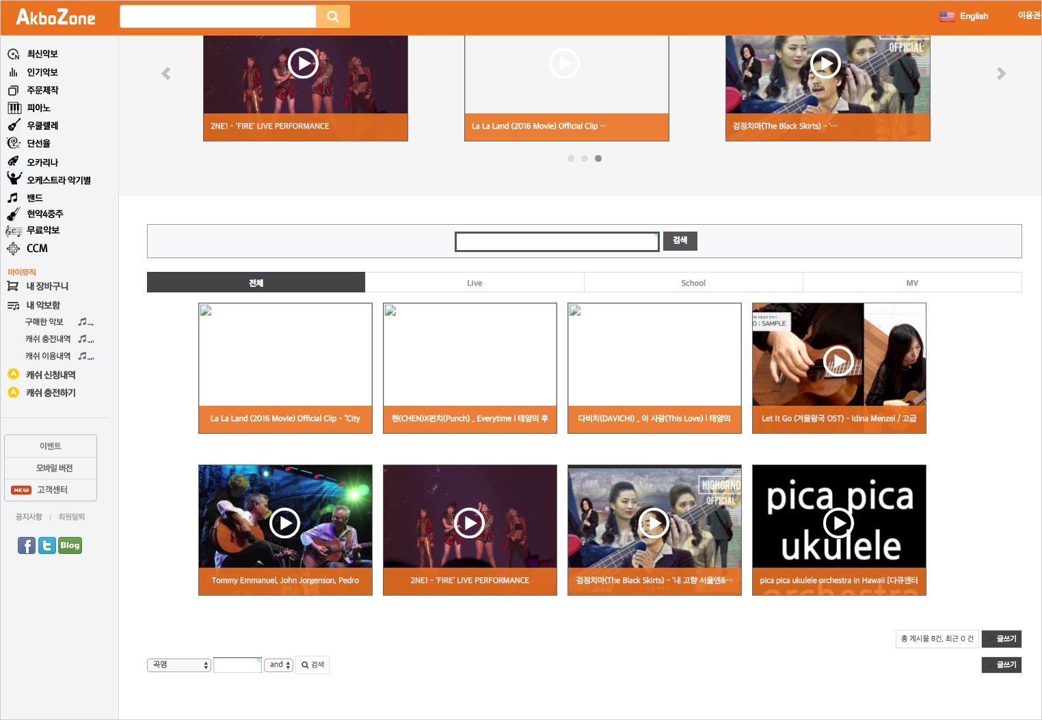
Task: Switch to the MV tab
Action: tap(912, 283)
